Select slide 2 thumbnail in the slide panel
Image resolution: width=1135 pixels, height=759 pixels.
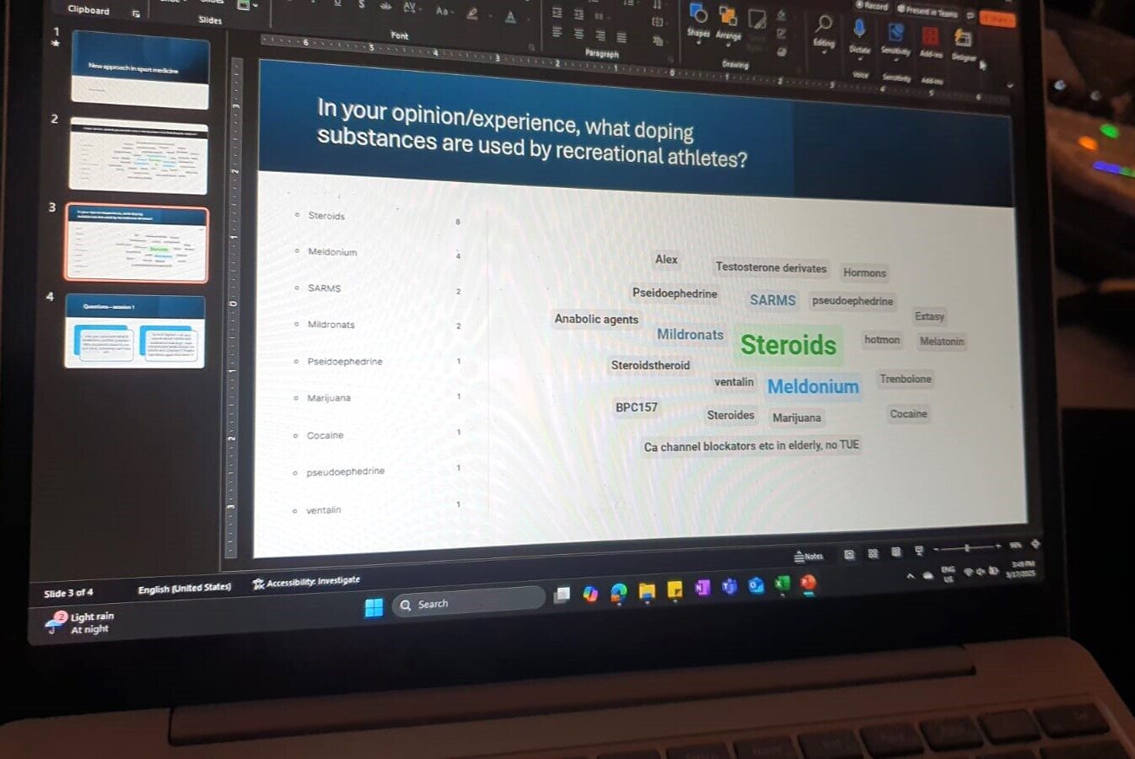(138, 156)
